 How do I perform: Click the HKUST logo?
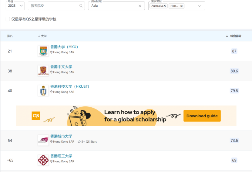pos(43,90)
